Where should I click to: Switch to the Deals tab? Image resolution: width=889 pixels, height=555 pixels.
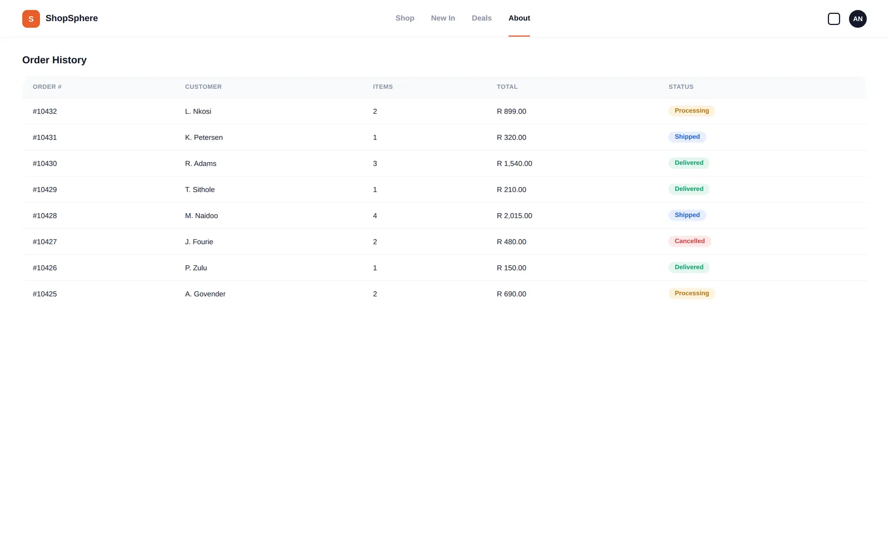pyautogui.click(x=482, y=18)
